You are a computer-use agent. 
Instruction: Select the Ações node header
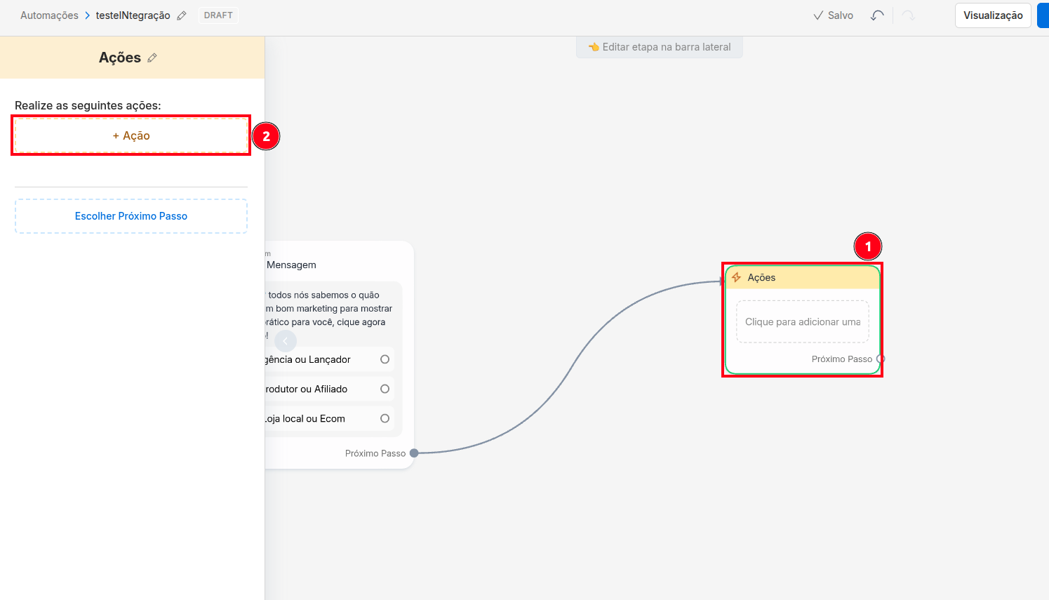[803, 277]
